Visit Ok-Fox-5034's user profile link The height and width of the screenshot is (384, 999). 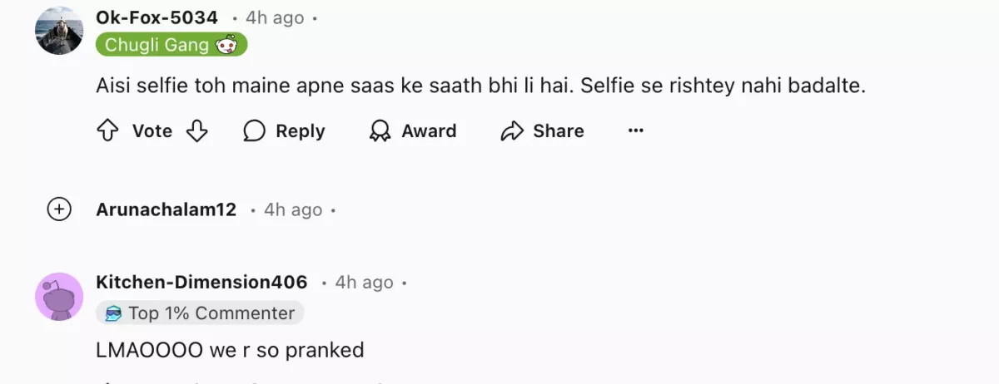tap(157, 17)
